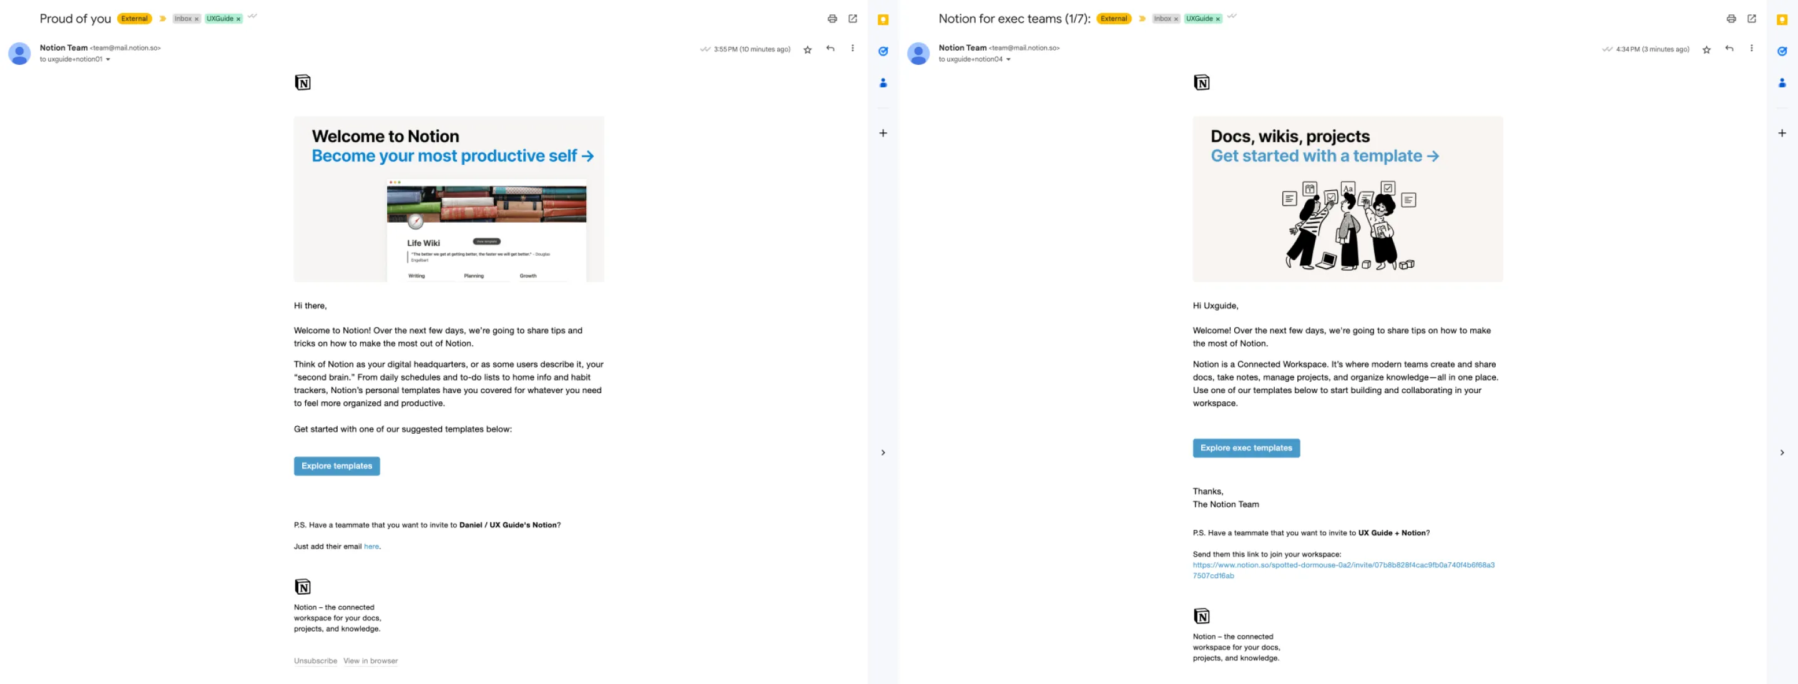The image size is (1798, 684).
Task: Click footer Notion logo in "Notion for exec teams" email
Action: point(1202,617)
